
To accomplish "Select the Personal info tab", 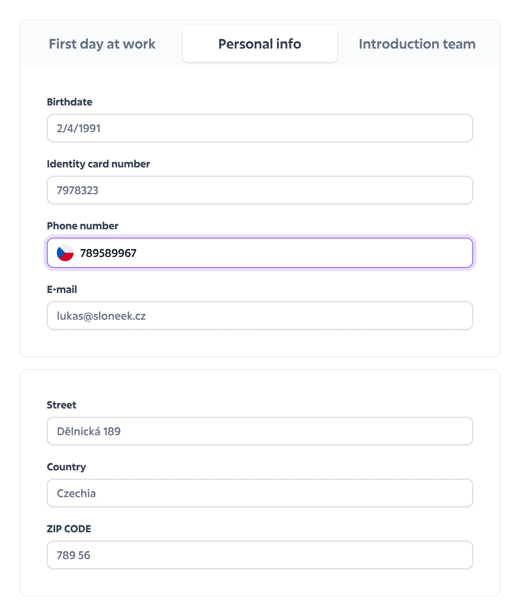I will 260,44.
